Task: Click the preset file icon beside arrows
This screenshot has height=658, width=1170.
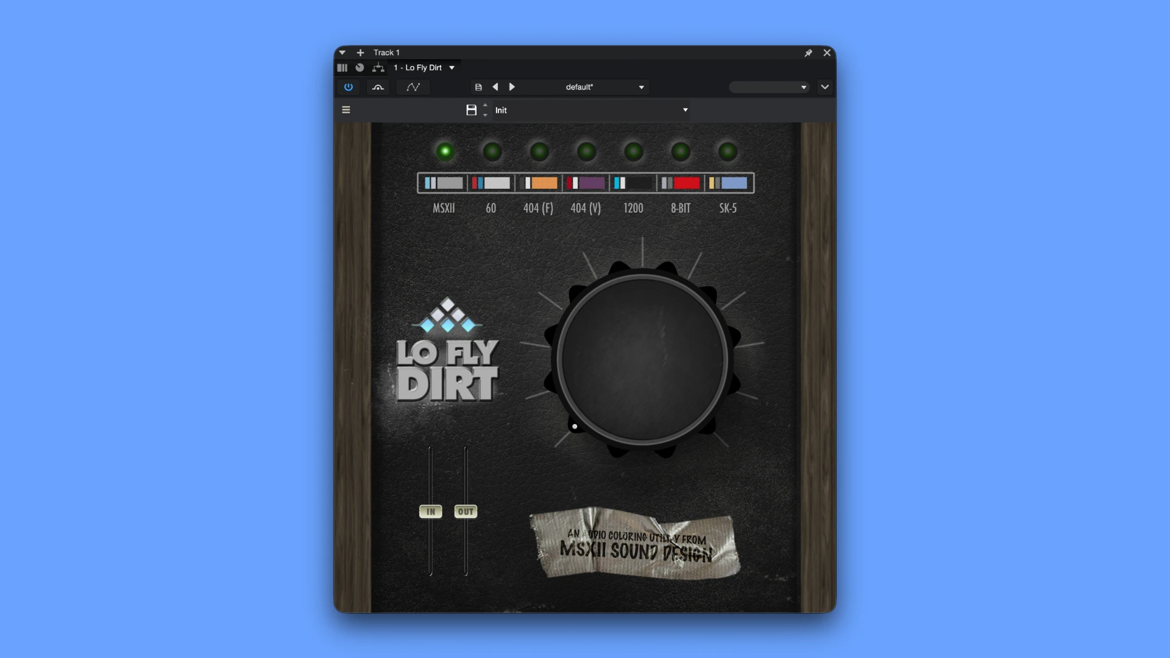Action: [478, 87]
